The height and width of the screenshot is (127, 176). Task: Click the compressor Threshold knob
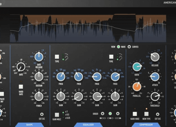pyautogui.click(x=155, y=97)
